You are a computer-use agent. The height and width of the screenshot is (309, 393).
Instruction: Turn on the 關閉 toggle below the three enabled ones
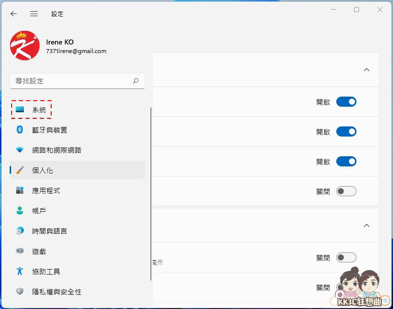point(346,191)
